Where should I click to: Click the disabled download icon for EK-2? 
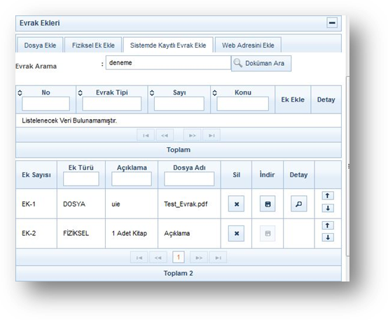click(x=268, y=233)
